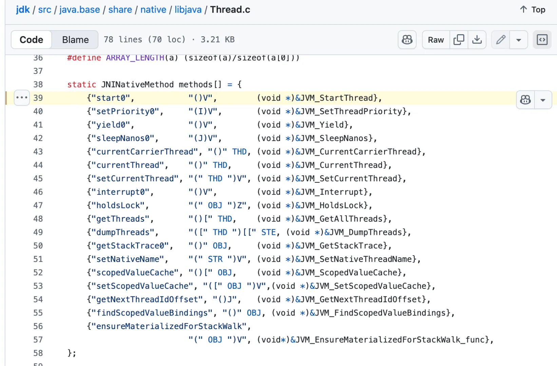Screen dimensions: 557x366
Task: Copy raw file contents icon
Action: 459,40
